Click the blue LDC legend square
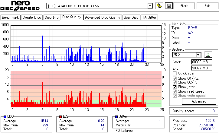This screenshot has height=133, width=219. click(5, 117)
